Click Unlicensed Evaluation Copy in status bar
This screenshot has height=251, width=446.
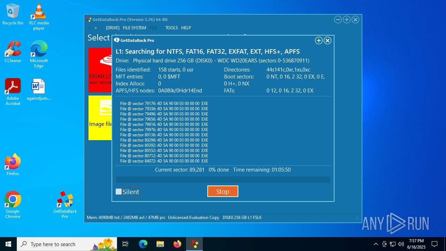pyautogui.click(x=193, y=218)
